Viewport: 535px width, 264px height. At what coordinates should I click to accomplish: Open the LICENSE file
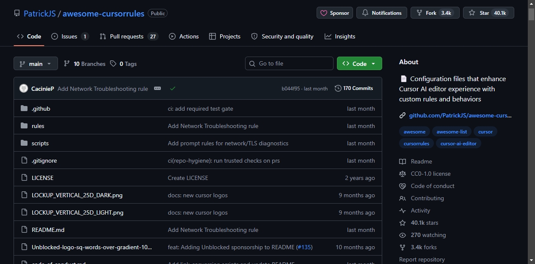point(43,178)
